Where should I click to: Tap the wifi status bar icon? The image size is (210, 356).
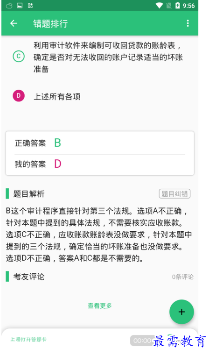click(x=159, y=6)
